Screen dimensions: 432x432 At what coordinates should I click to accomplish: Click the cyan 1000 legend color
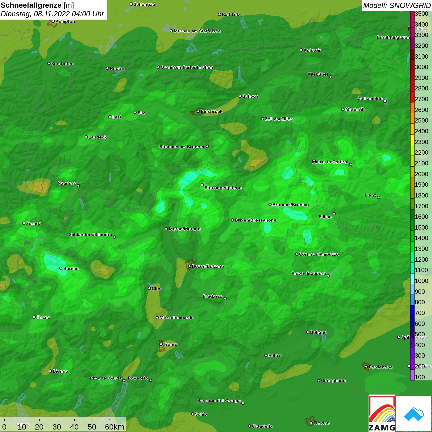pos(412,279)
